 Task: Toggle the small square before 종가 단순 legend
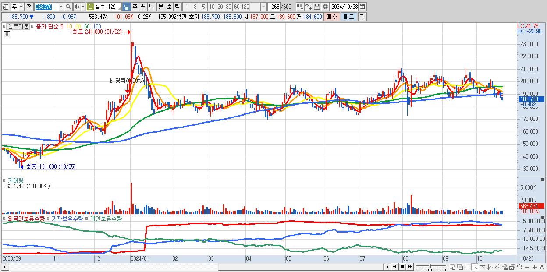coord(32,26)
